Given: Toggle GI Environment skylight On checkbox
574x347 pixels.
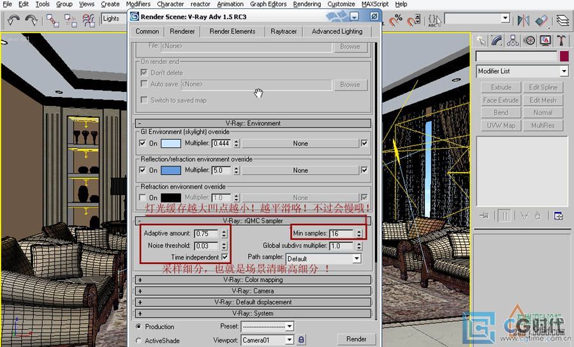Looking at the screenshot, I should click(143, 143).
